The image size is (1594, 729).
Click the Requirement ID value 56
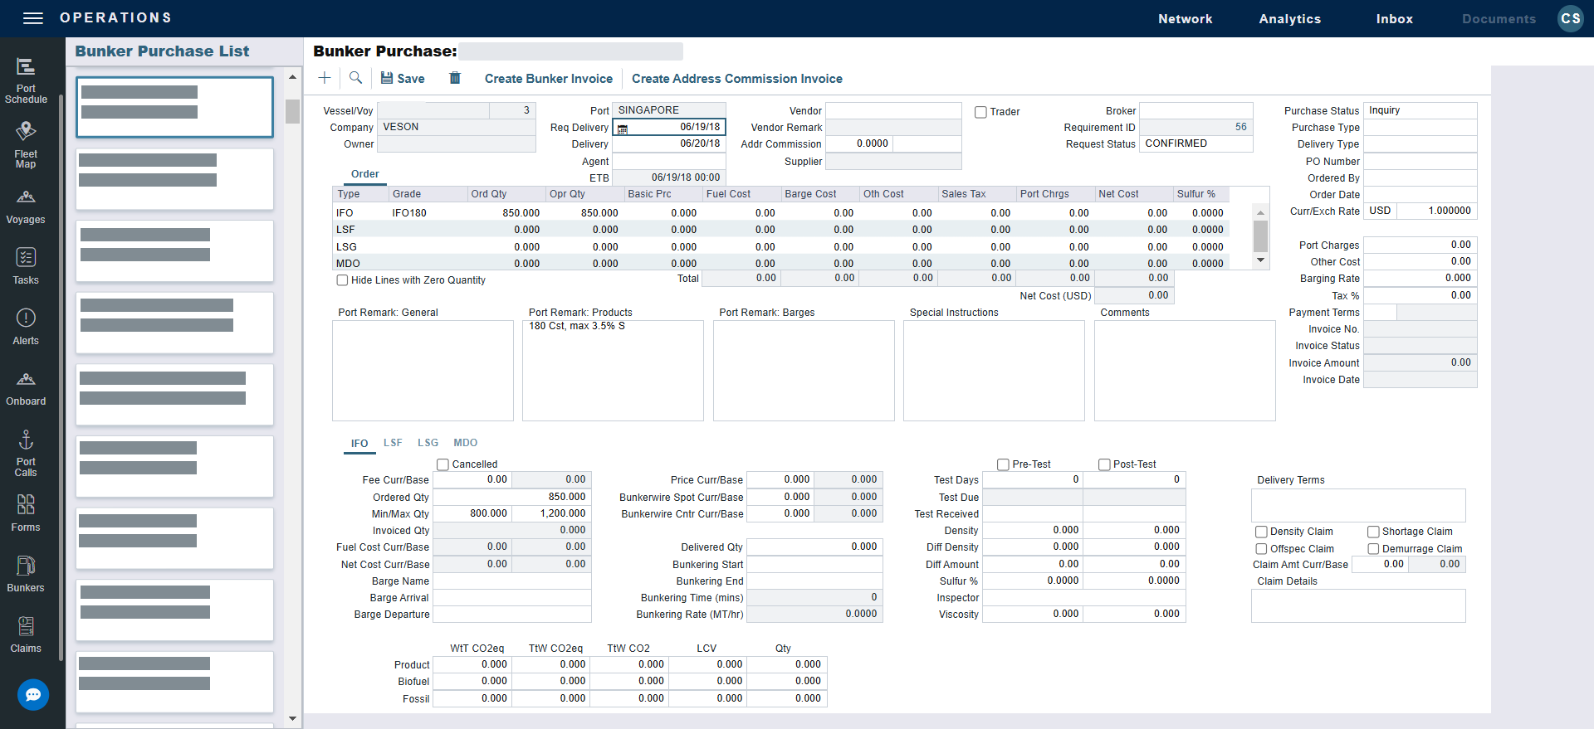tap(1195, 127)
